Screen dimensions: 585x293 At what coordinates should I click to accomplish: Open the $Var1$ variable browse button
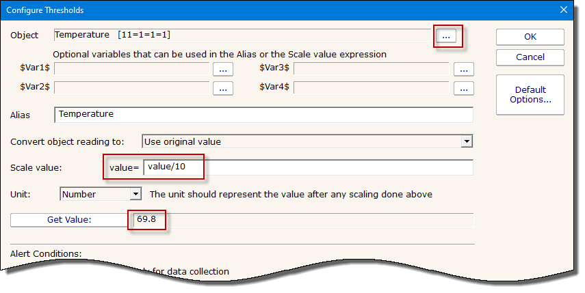(223, 69)
